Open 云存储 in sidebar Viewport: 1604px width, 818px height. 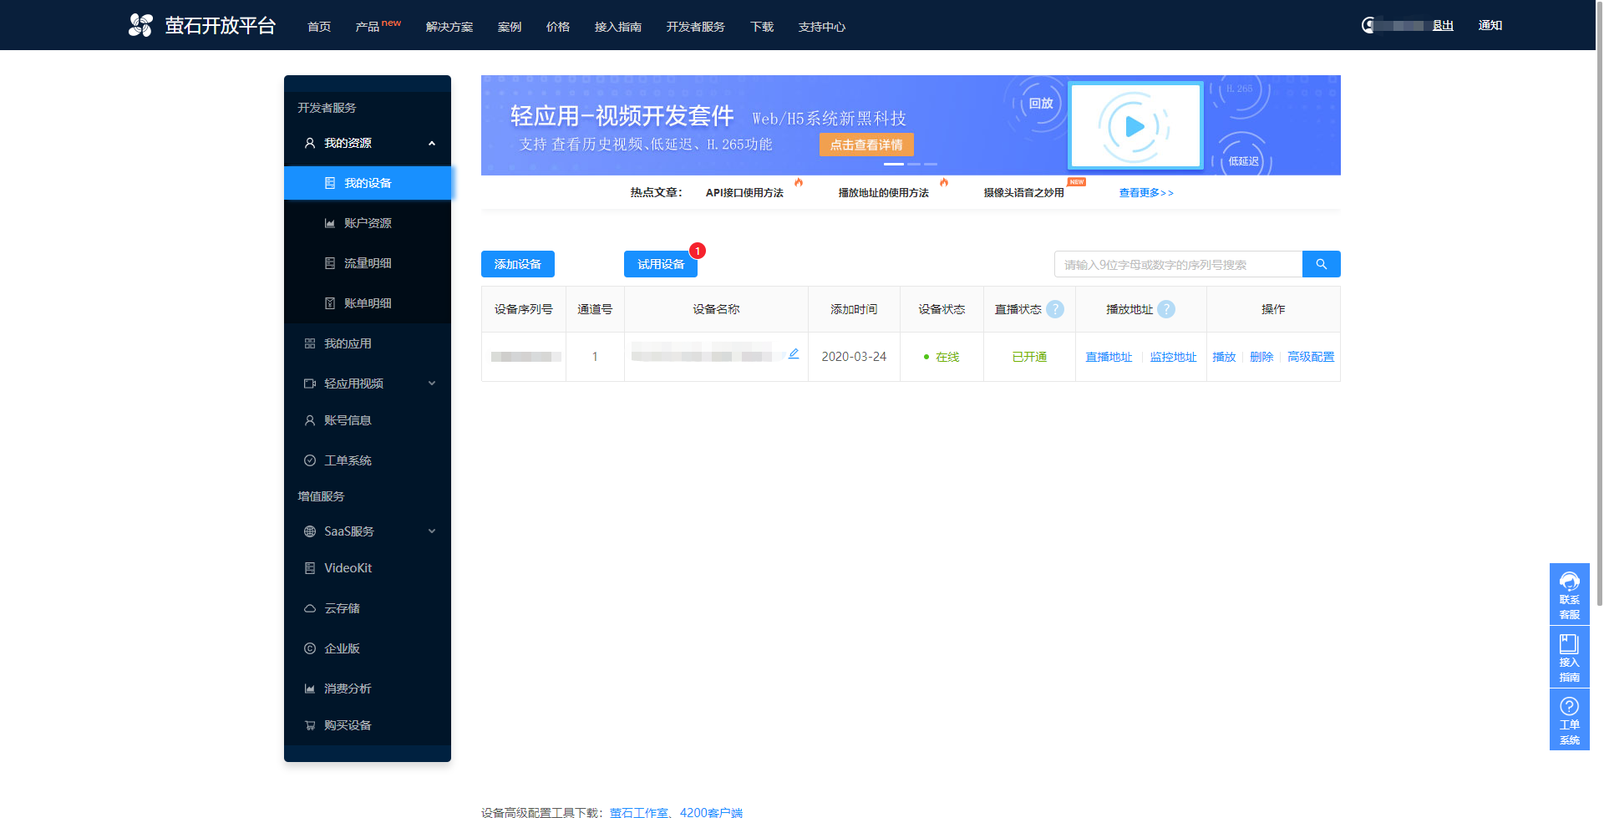(368, 608)
